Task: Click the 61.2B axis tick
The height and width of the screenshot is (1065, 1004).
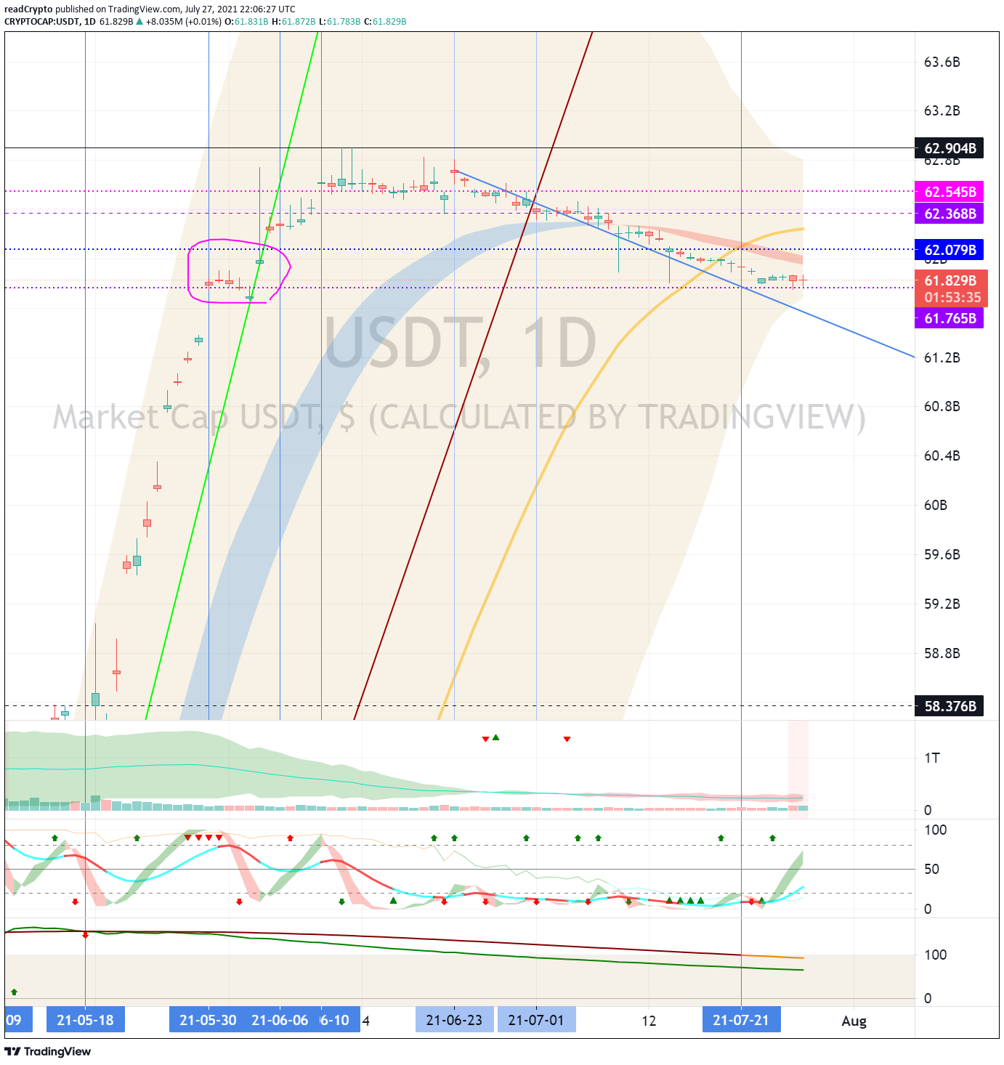Action: point(942,357)
